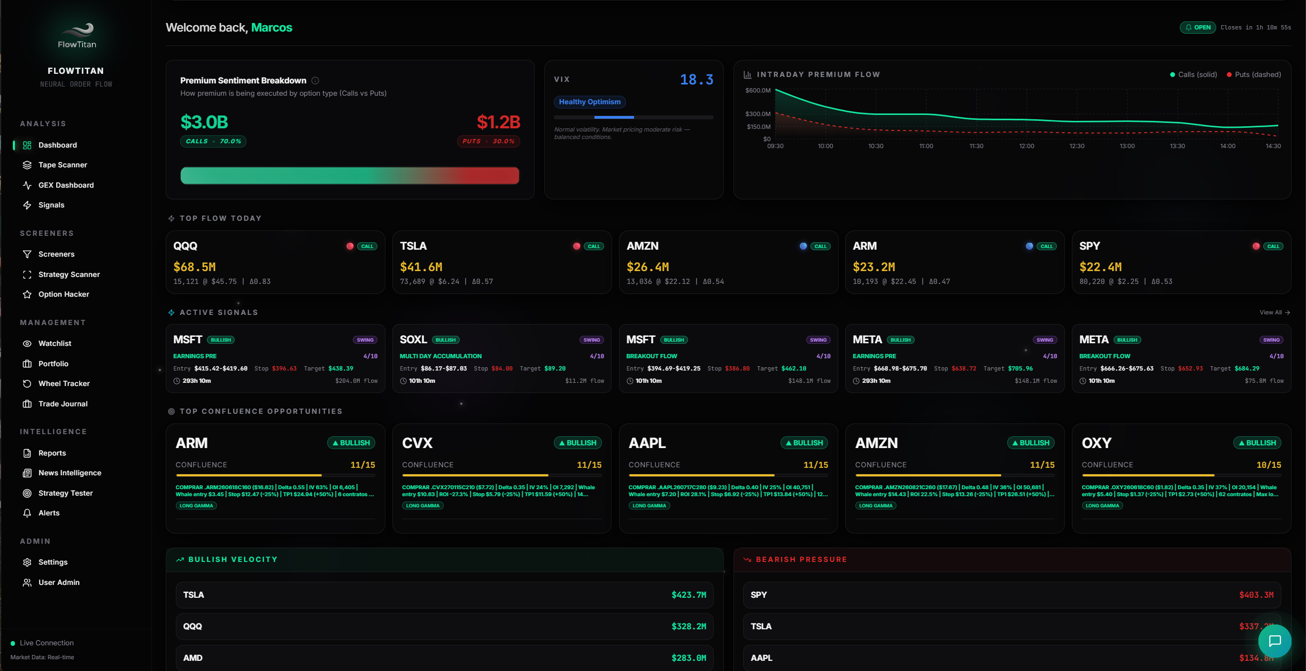This screenshot has width=1306, height=671.
Task: Click the Watchlist eye icon
Action: [x=27, y=343]
